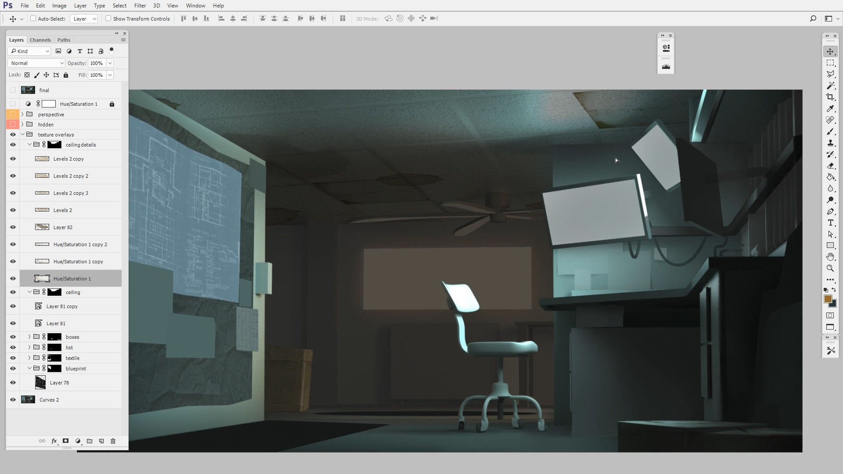Select the Zoom tool
843x474 pixels.
click(x=830, y=268)
